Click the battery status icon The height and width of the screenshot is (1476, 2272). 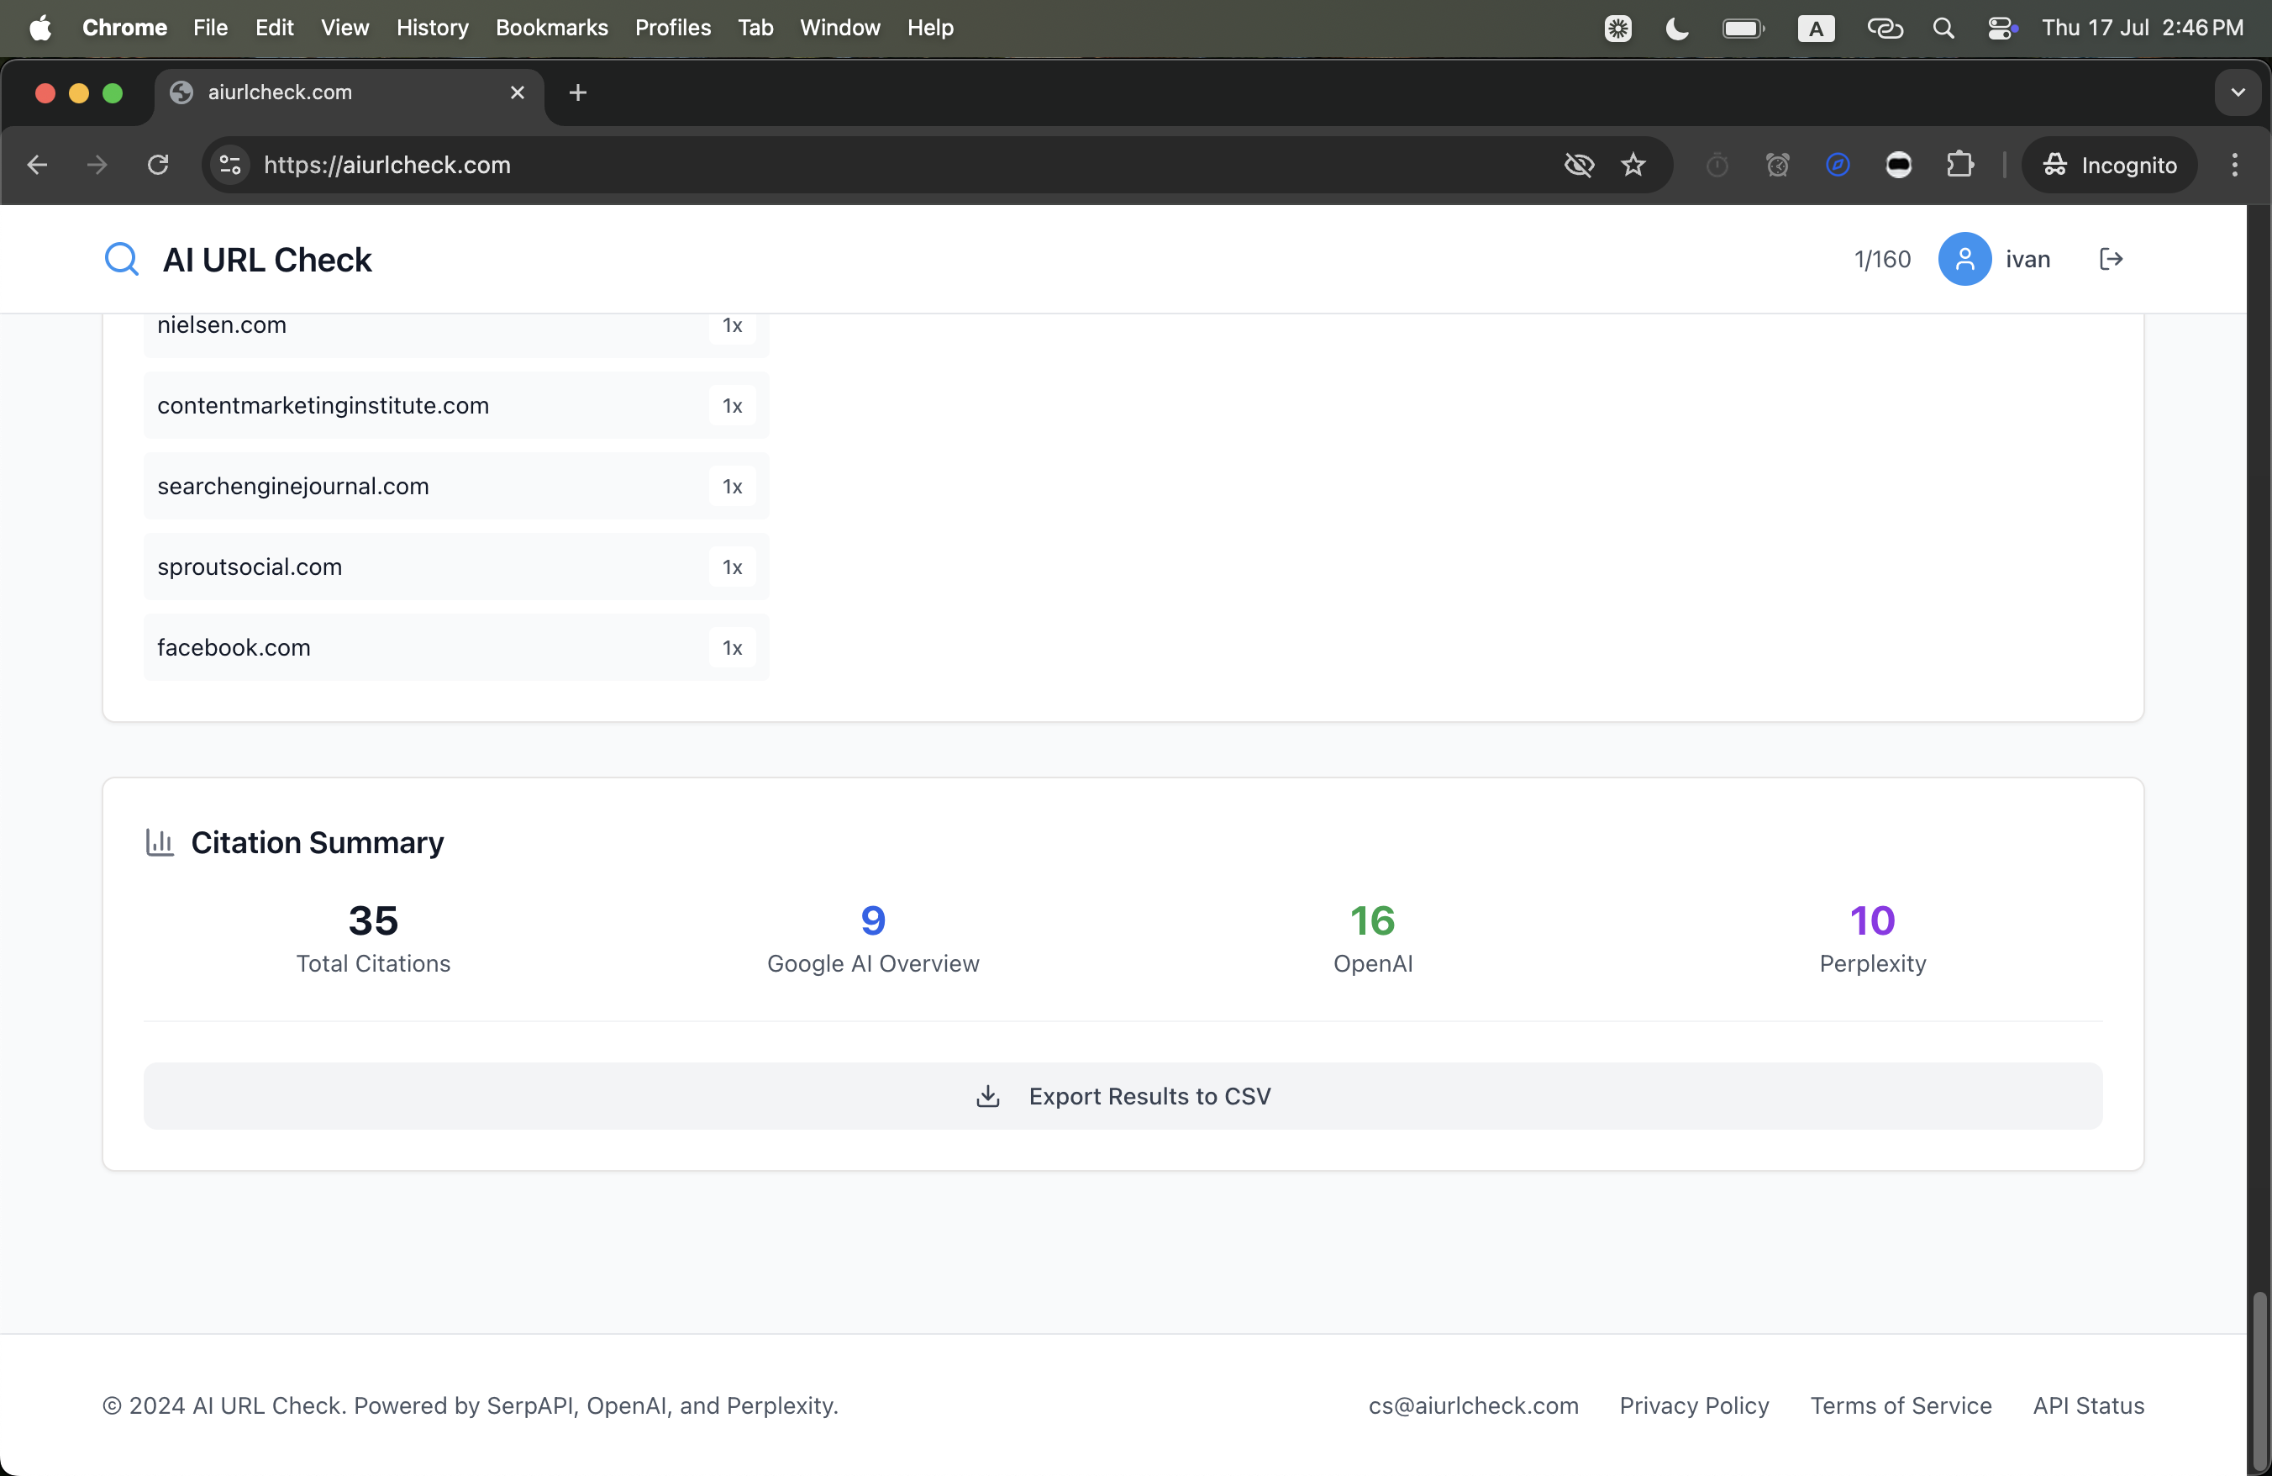[1743, 28]
